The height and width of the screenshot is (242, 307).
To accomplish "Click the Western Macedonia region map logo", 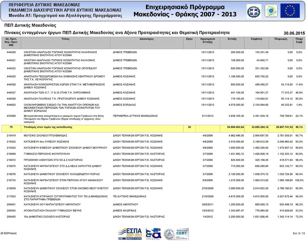I will click(x=271, y=11).
